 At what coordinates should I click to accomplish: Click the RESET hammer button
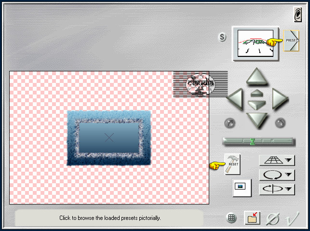(x=232, y=164)
